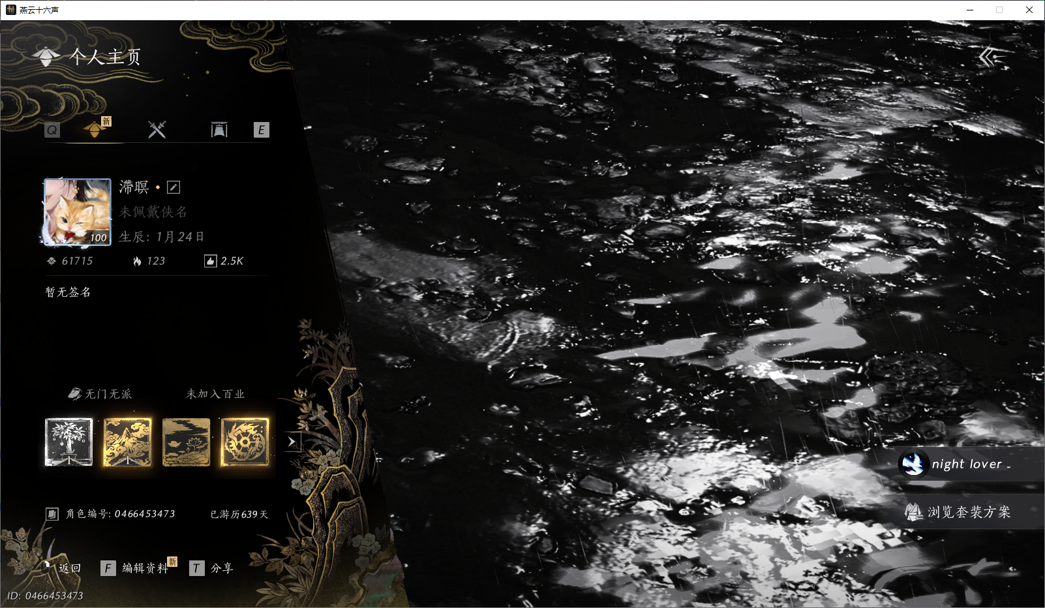Click the thumbs-up likes icon 2.5K
This screenshot has width=1045, height=608.
[x=210, y=261]
